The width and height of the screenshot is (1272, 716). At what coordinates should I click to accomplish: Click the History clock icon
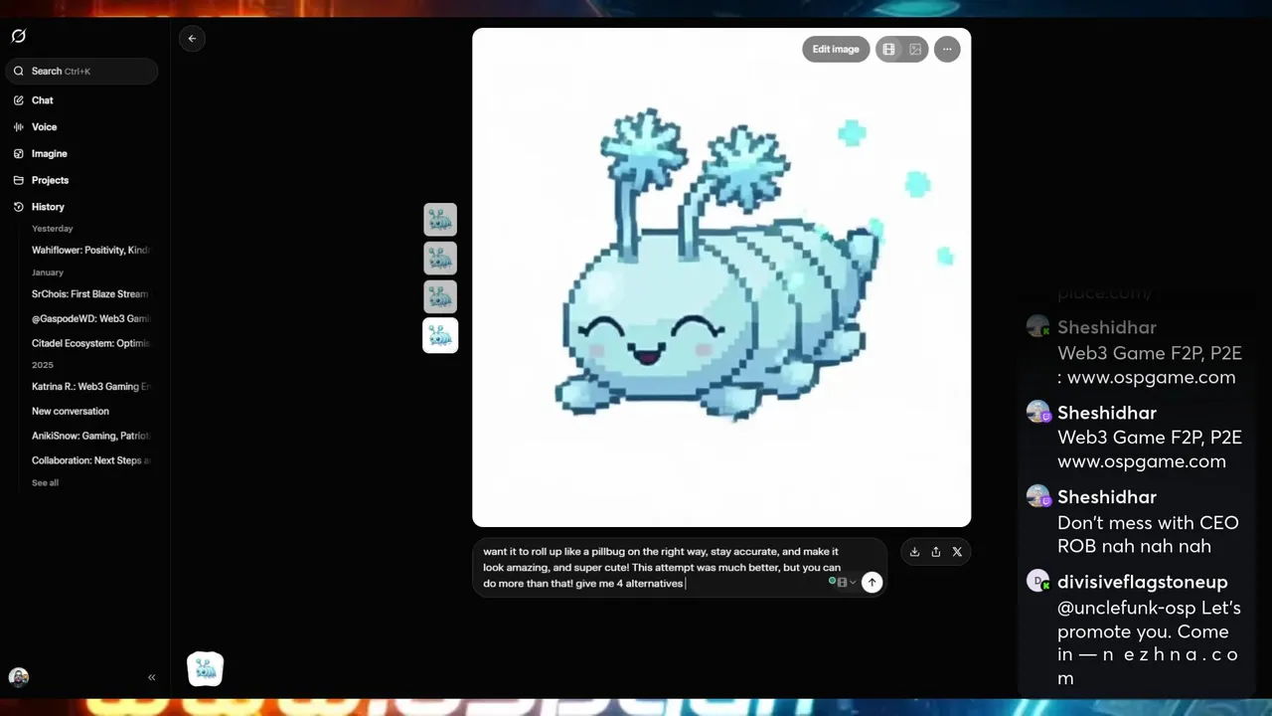[x=19, y=207]
